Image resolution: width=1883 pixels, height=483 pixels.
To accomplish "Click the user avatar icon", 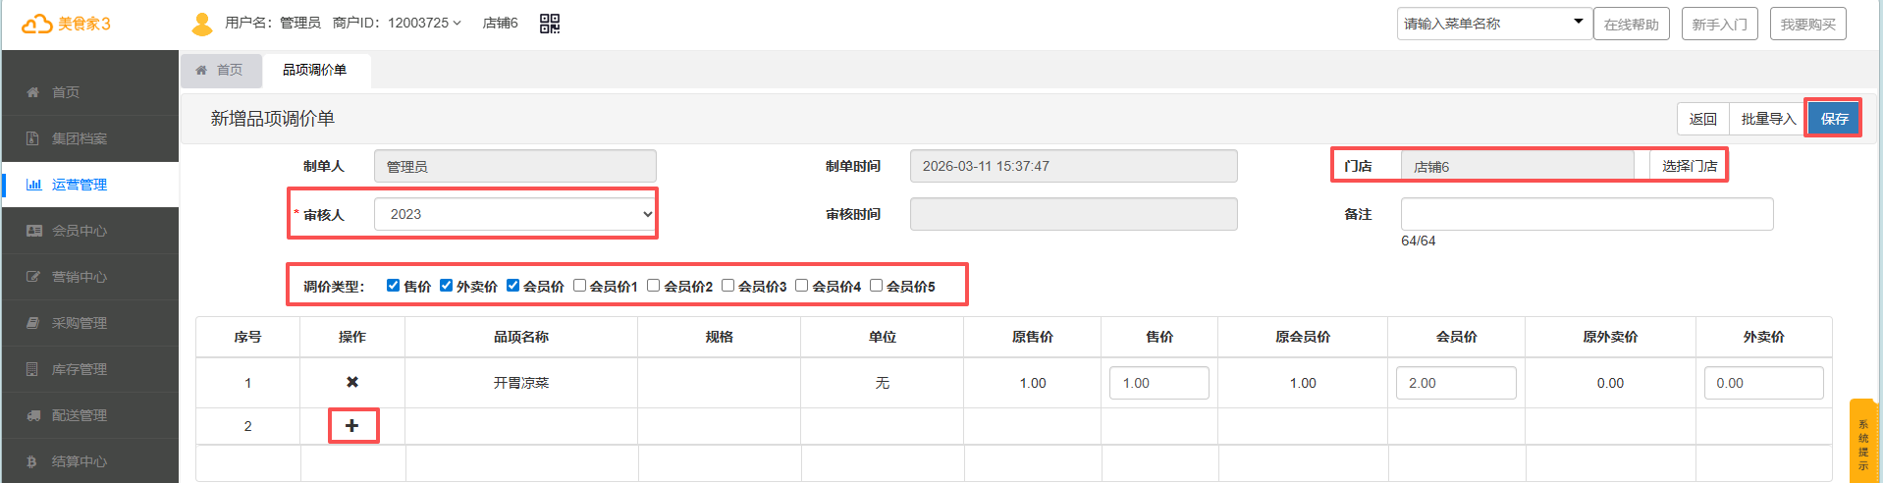I will coord(202,24).
